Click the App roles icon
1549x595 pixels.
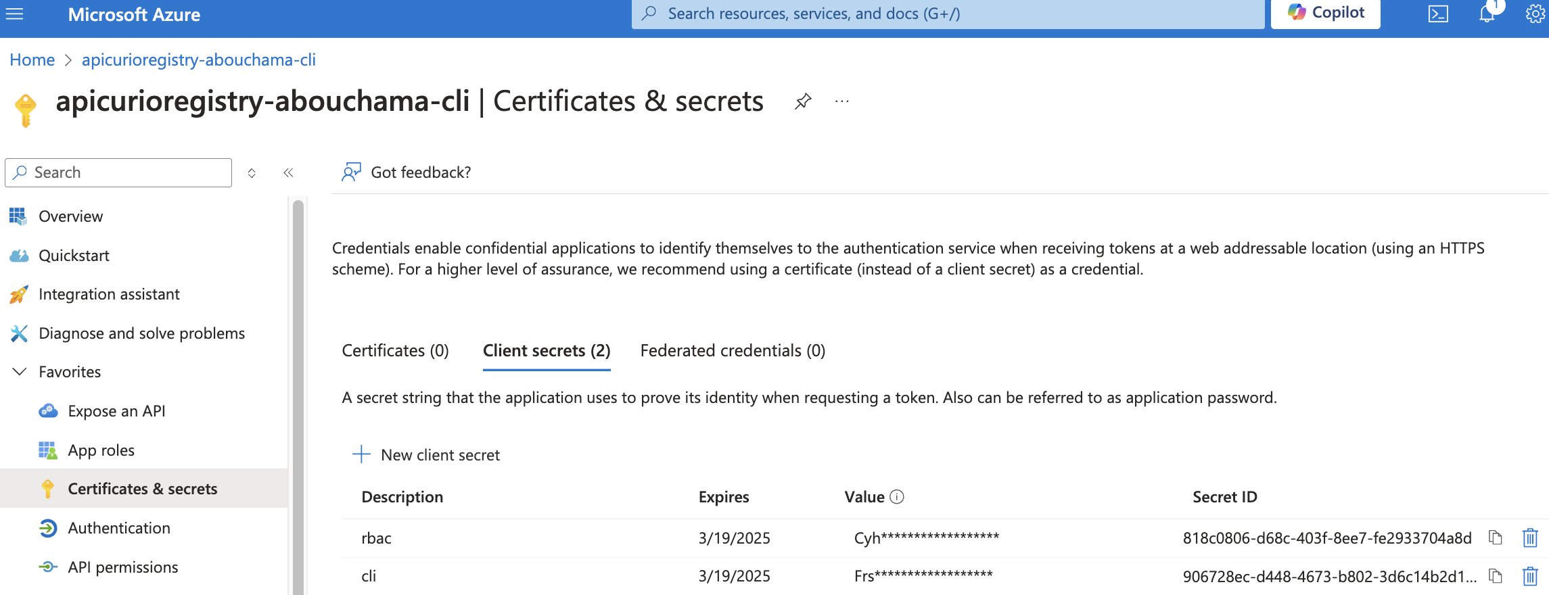point(47,450)
